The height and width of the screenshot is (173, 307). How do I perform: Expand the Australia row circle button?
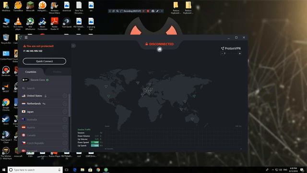tap(65, 120)
